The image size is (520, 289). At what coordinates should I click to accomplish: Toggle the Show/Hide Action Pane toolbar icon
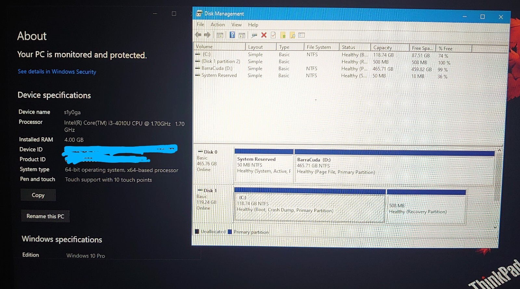point(242,35)
